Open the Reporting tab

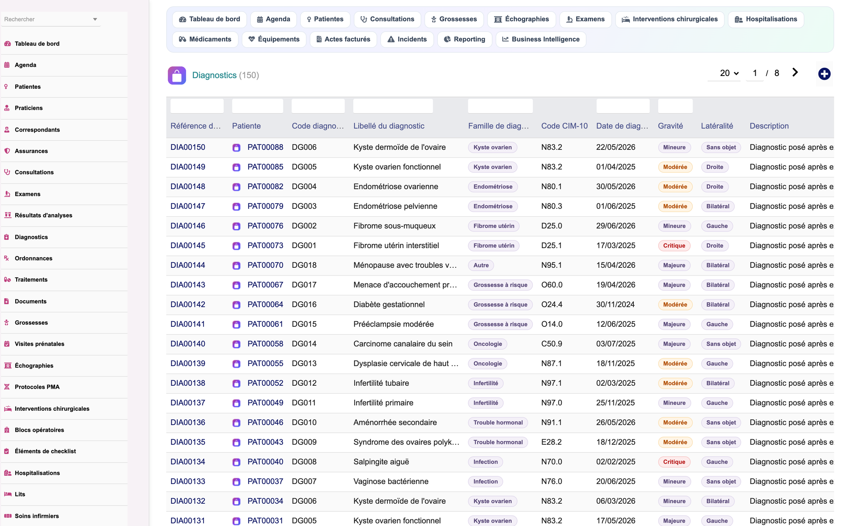(464, 39)
